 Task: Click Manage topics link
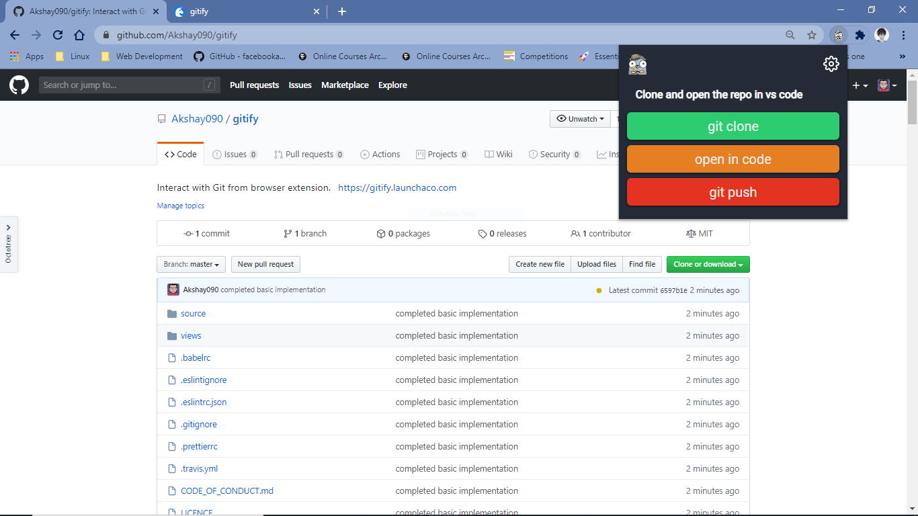point(181,206)
